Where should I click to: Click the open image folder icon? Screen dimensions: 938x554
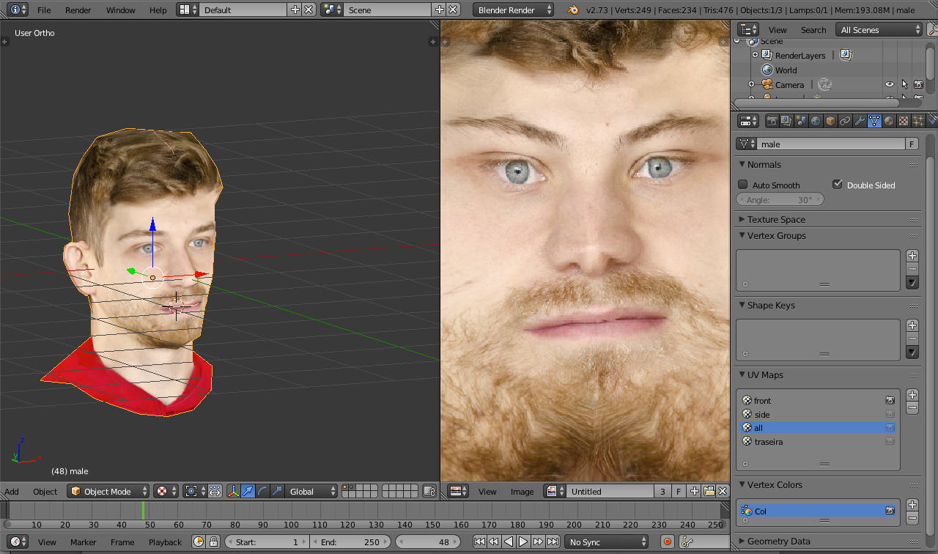tap(709, 491)
